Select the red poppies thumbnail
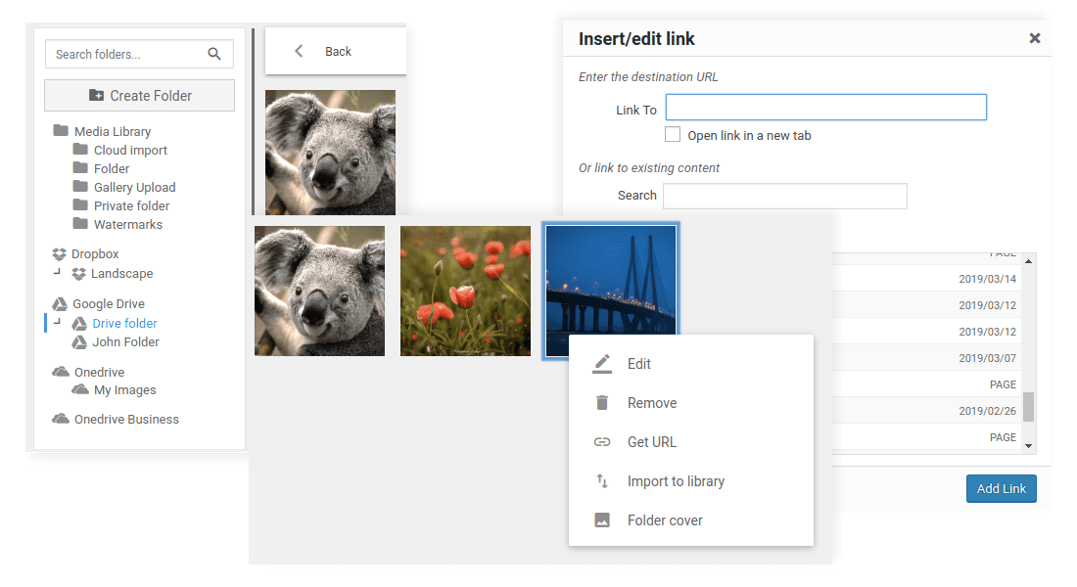The image size is (1077, 587). point(465,291)
